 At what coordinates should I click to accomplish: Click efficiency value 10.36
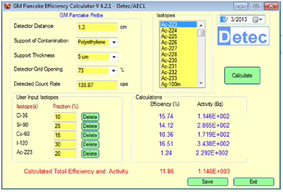pyautogui.click(x=166, y=135)
